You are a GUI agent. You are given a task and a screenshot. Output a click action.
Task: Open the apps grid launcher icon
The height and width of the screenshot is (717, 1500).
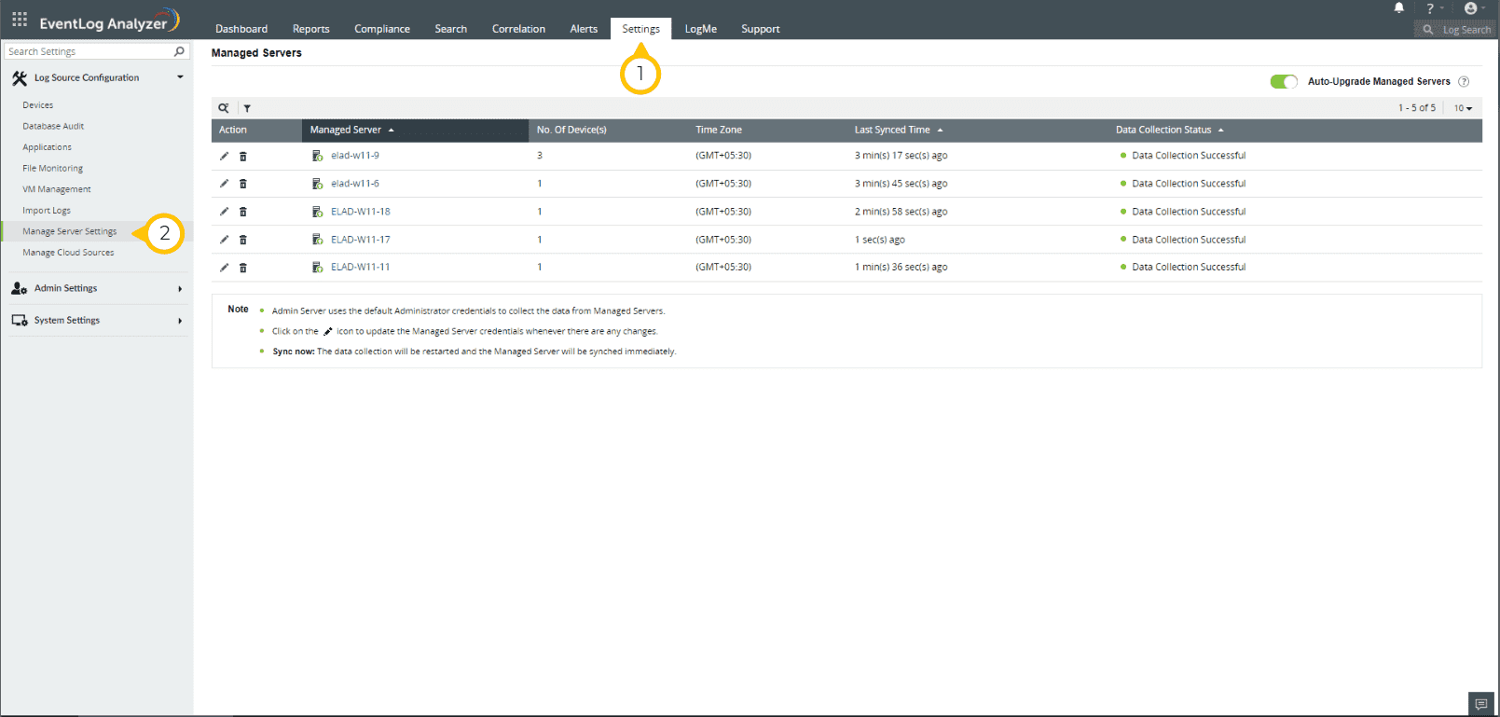[20, 20]
